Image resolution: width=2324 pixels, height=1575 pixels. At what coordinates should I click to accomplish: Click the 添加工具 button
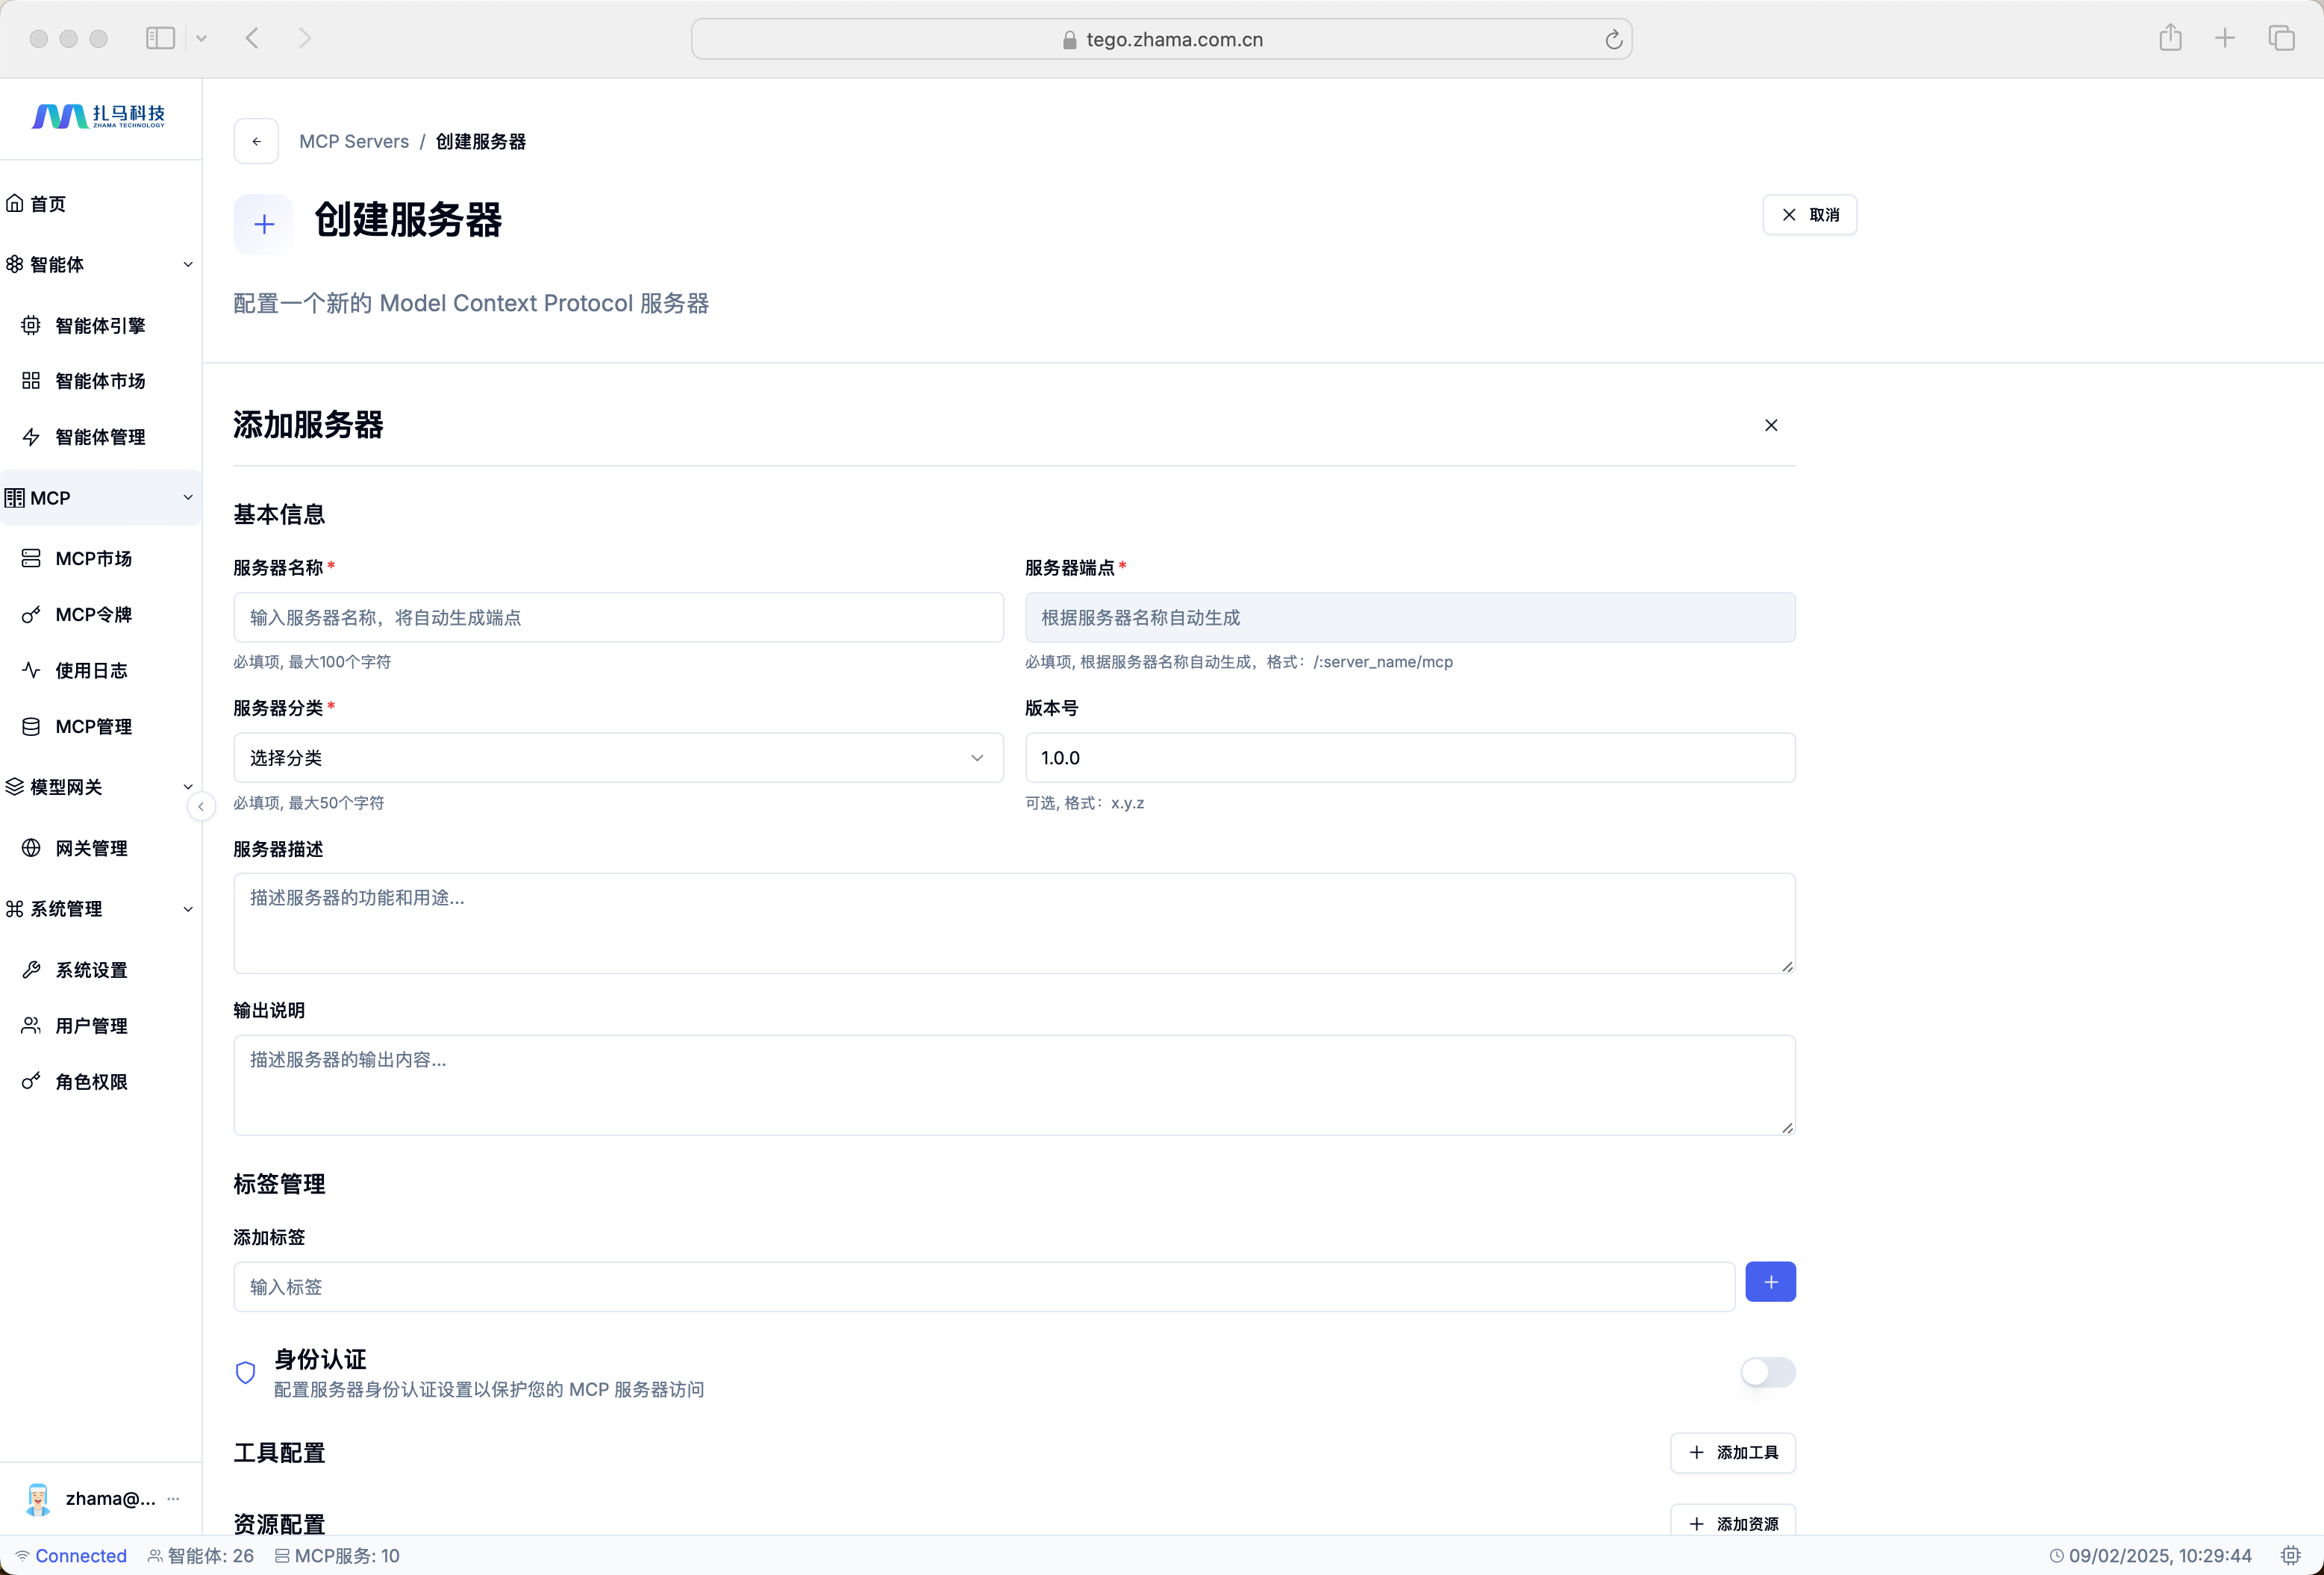click(x=1732, y=1452)
